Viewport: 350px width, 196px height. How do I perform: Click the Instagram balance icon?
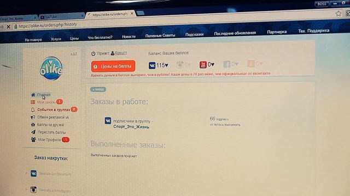180,65
